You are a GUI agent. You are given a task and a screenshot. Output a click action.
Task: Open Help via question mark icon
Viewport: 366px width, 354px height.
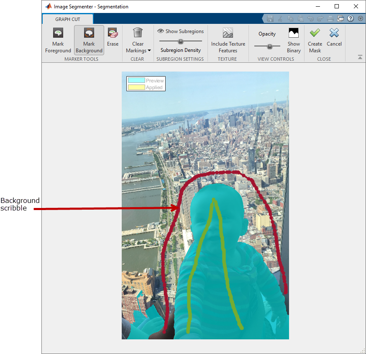pos(351,19)
